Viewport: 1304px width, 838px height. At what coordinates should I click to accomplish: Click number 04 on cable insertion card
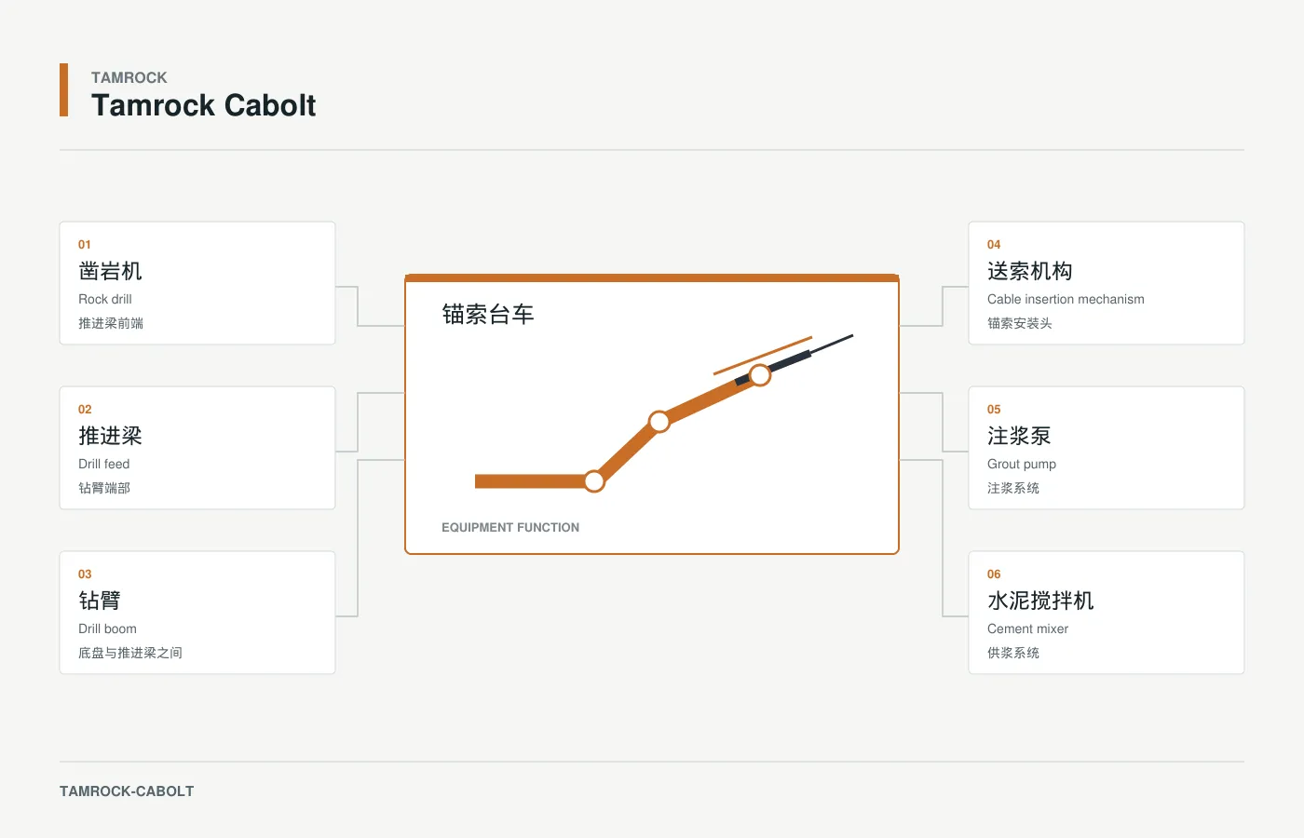[994, 245]
